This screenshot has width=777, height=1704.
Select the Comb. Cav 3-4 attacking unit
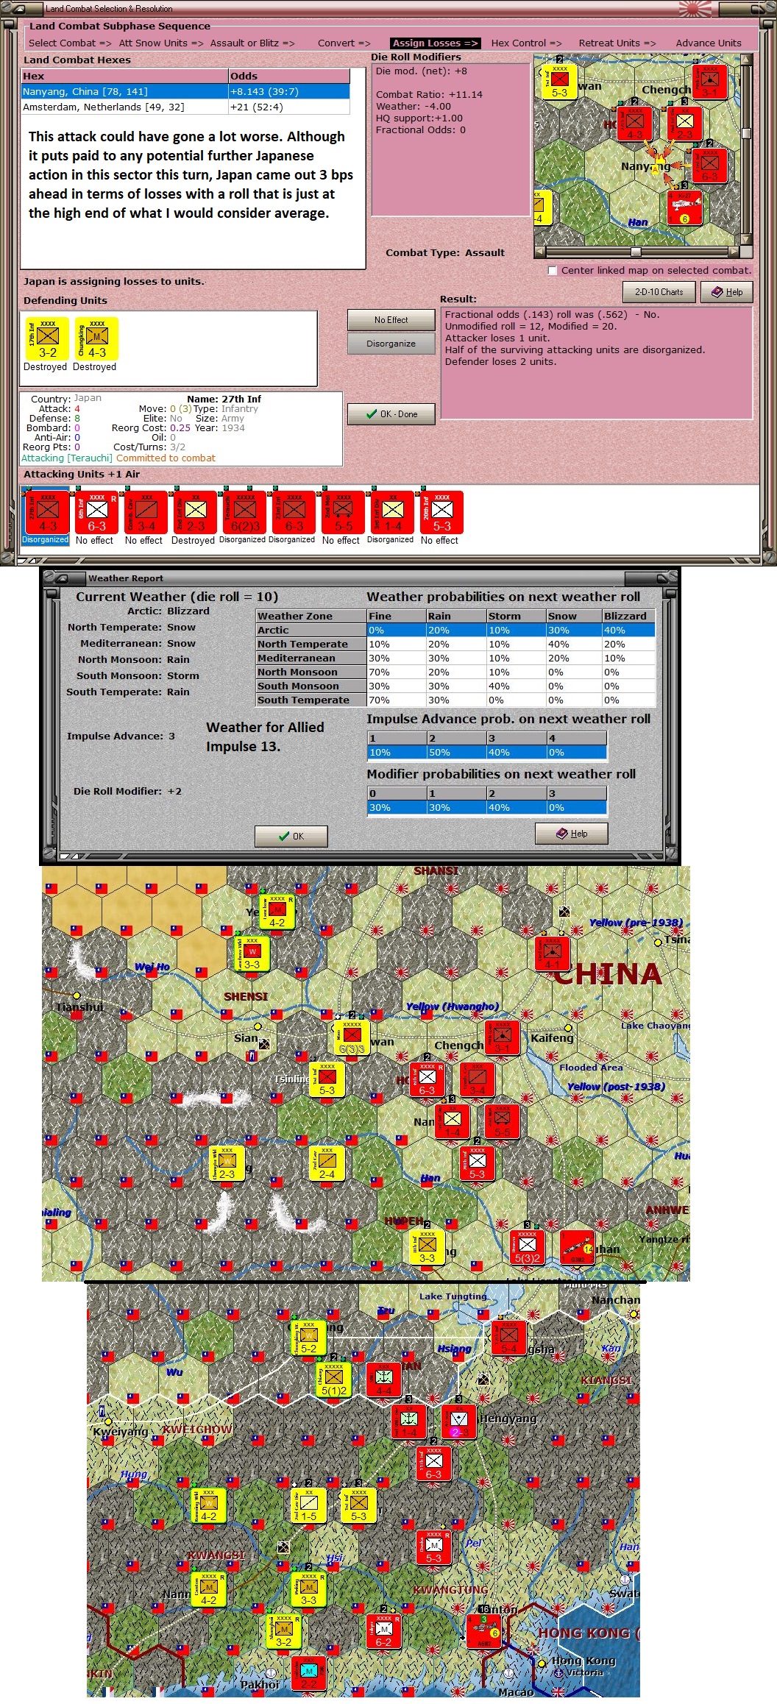[145, 512]
